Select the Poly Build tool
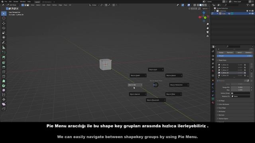255x143 pixels. click(4, 81)
